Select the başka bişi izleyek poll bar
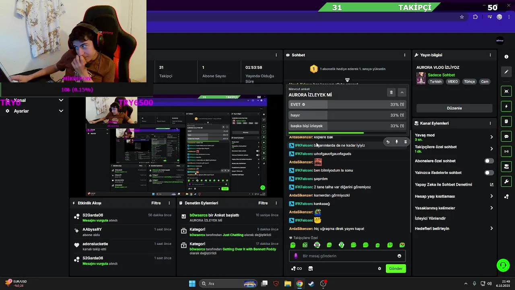The image size is (515, 290). click(347, 126)
